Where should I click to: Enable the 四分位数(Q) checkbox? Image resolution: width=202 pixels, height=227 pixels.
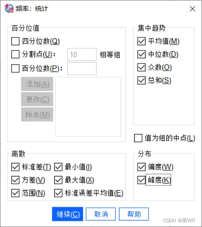click(x=15, y=41)
